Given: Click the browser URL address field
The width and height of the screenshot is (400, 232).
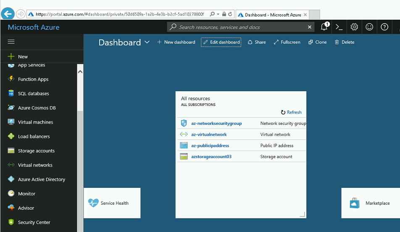Looking at the screenshot, I should pyautogui.click(x=120, y=14).
